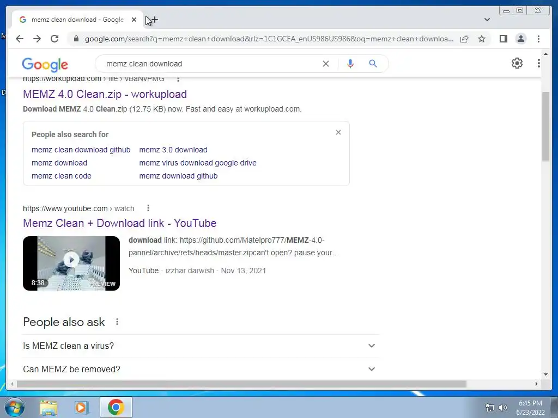
Task: Click the Chrome taskbar button
Action: 116,407
